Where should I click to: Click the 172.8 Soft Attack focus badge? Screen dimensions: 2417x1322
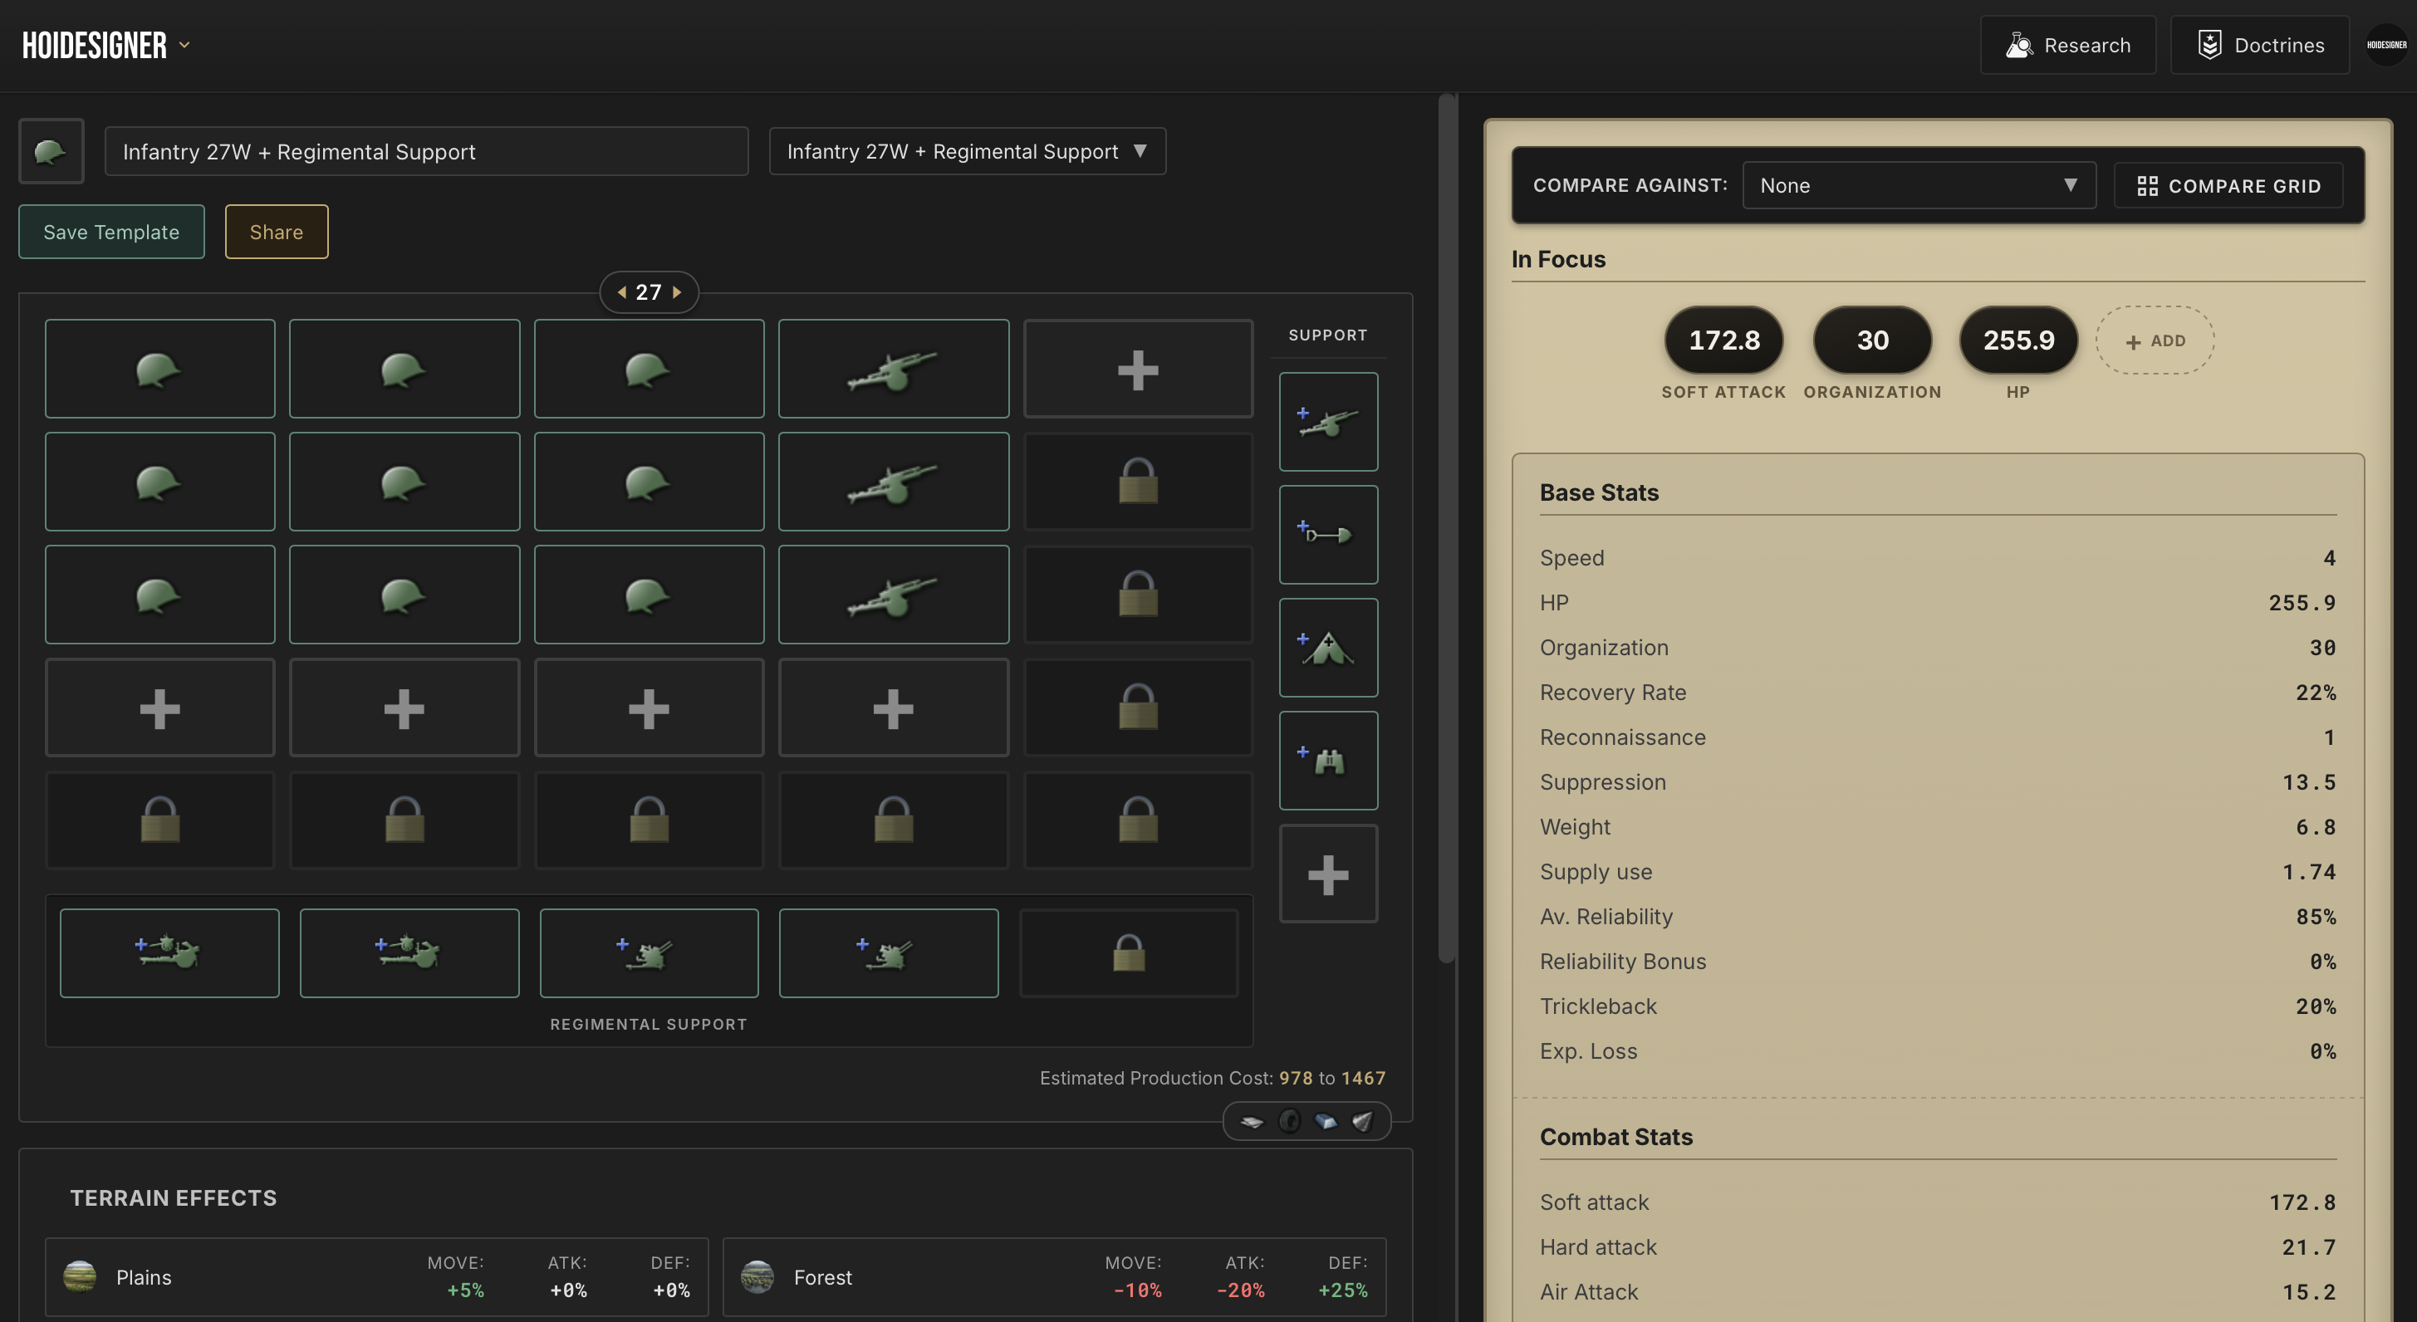pyautogui.click(x=1724, y=340)
